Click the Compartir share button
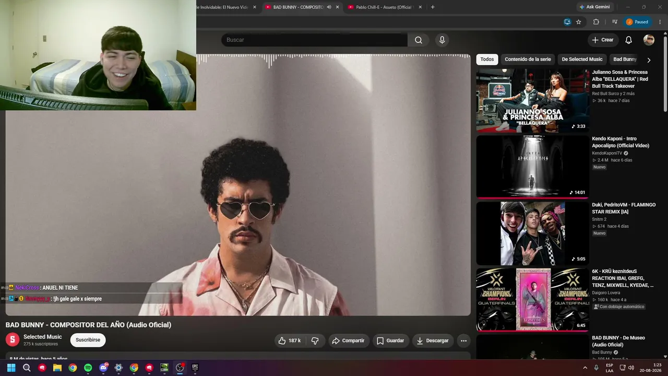 (348, 340)
